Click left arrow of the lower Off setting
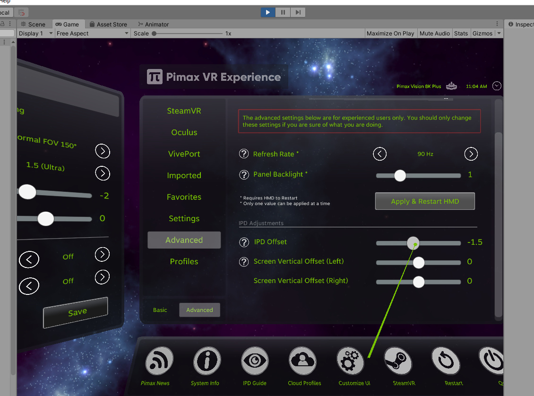 pyautogui.click(x=29, y=286)
